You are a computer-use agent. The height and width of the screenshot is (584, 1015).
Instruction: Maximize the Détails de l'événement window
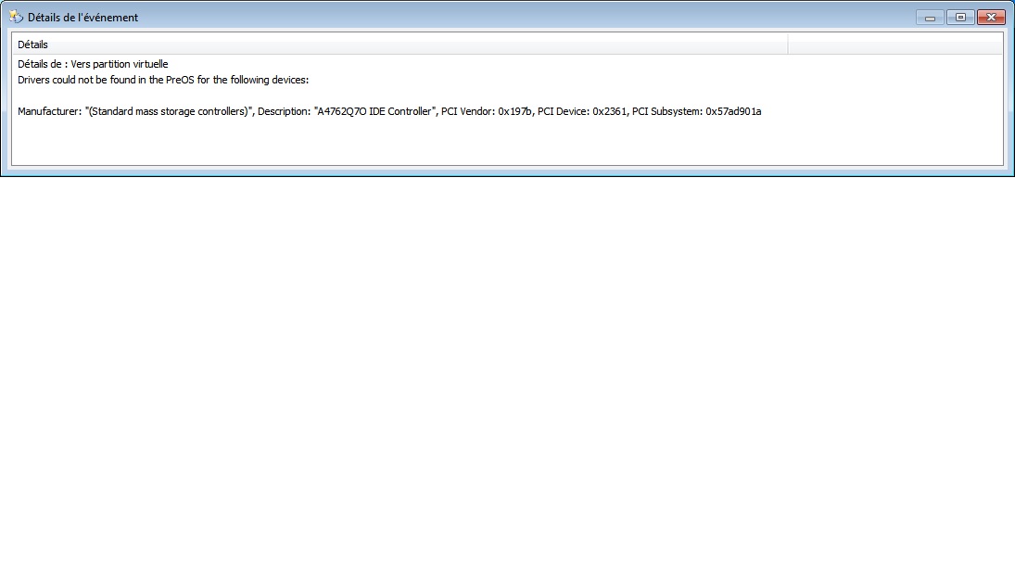pos(959,18)
